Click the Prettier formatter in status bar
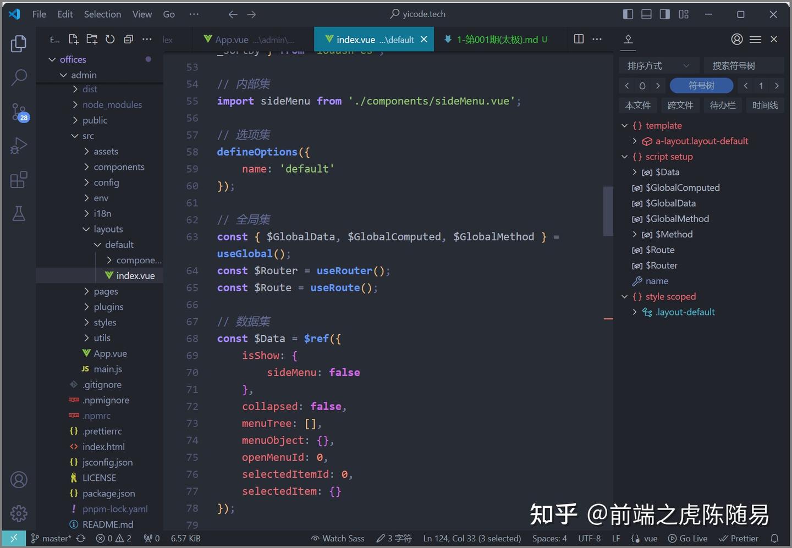This screenshot has width=792, height=548. [x=739, y=538]
